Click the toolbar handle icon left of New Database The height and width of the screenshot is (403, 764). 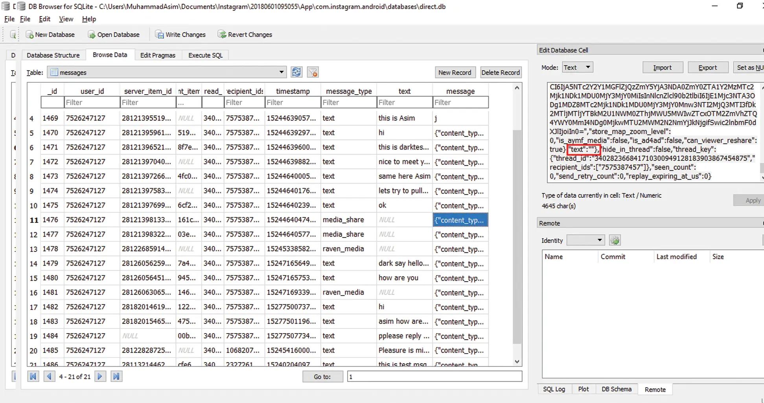coord(13,35)
